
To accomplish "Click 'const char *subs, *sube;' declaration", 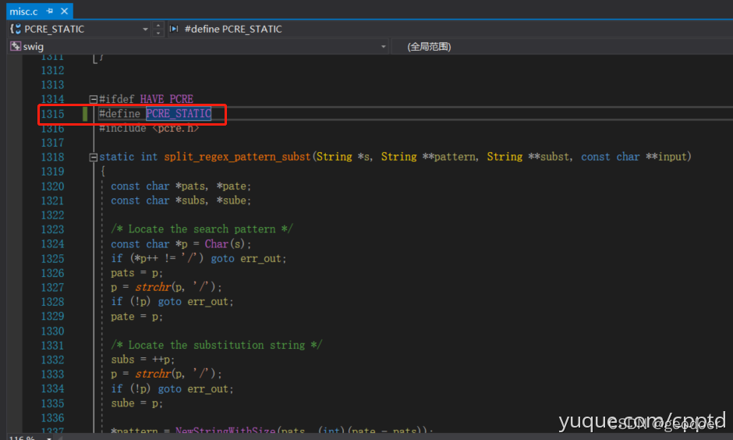I will 181,200.
